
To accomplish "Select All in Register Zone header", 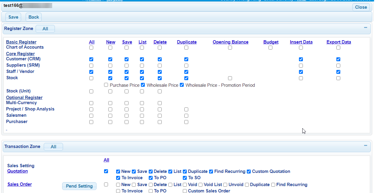I will point(45,29).
